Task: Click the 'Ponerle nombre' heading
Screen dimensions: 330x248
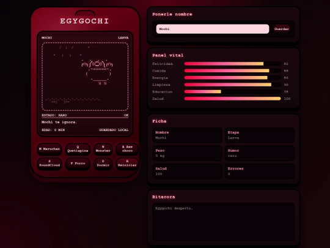Action: click(x=172, y=14)
